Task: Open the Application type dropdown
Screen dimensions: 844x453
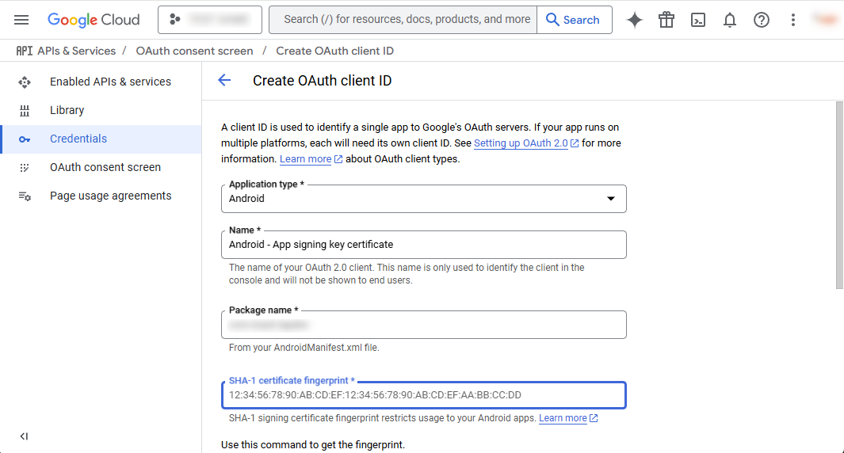Action: [x=424, y=199]
